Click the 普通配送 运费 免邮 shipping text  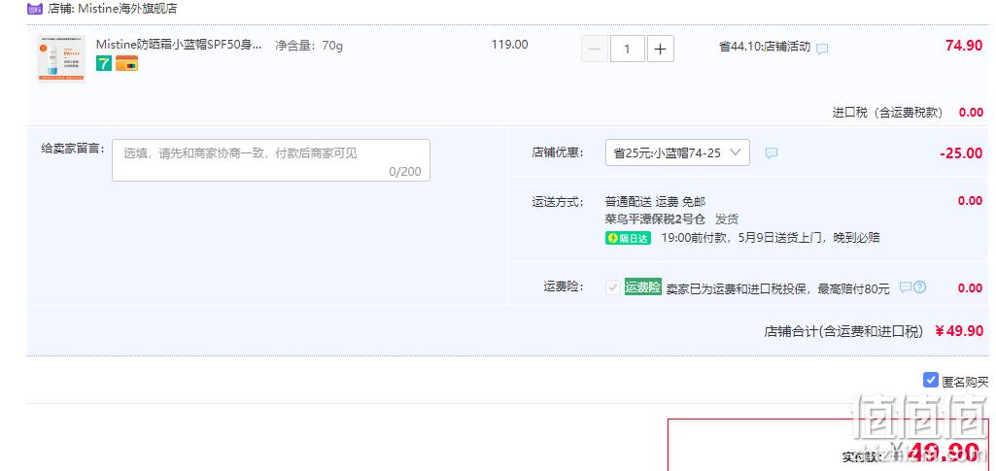click(655, 202)
